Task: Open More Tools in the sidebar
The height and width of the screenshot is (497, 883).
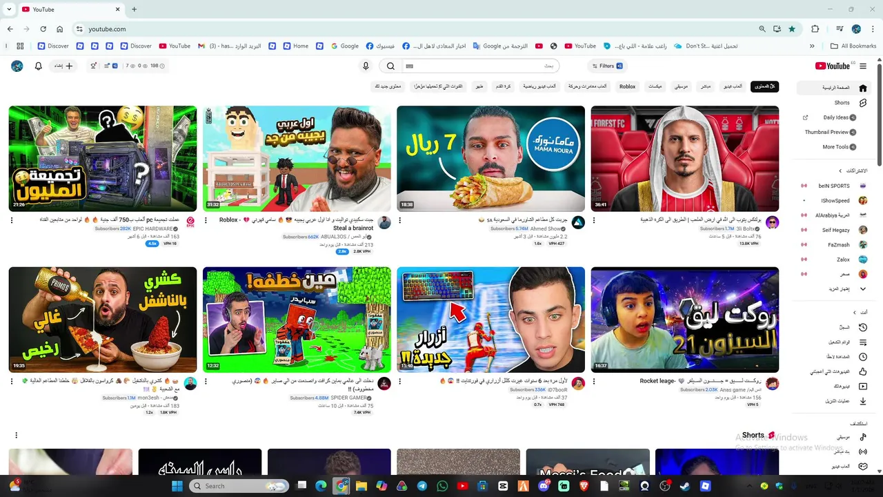Action: tap(835, 147)
